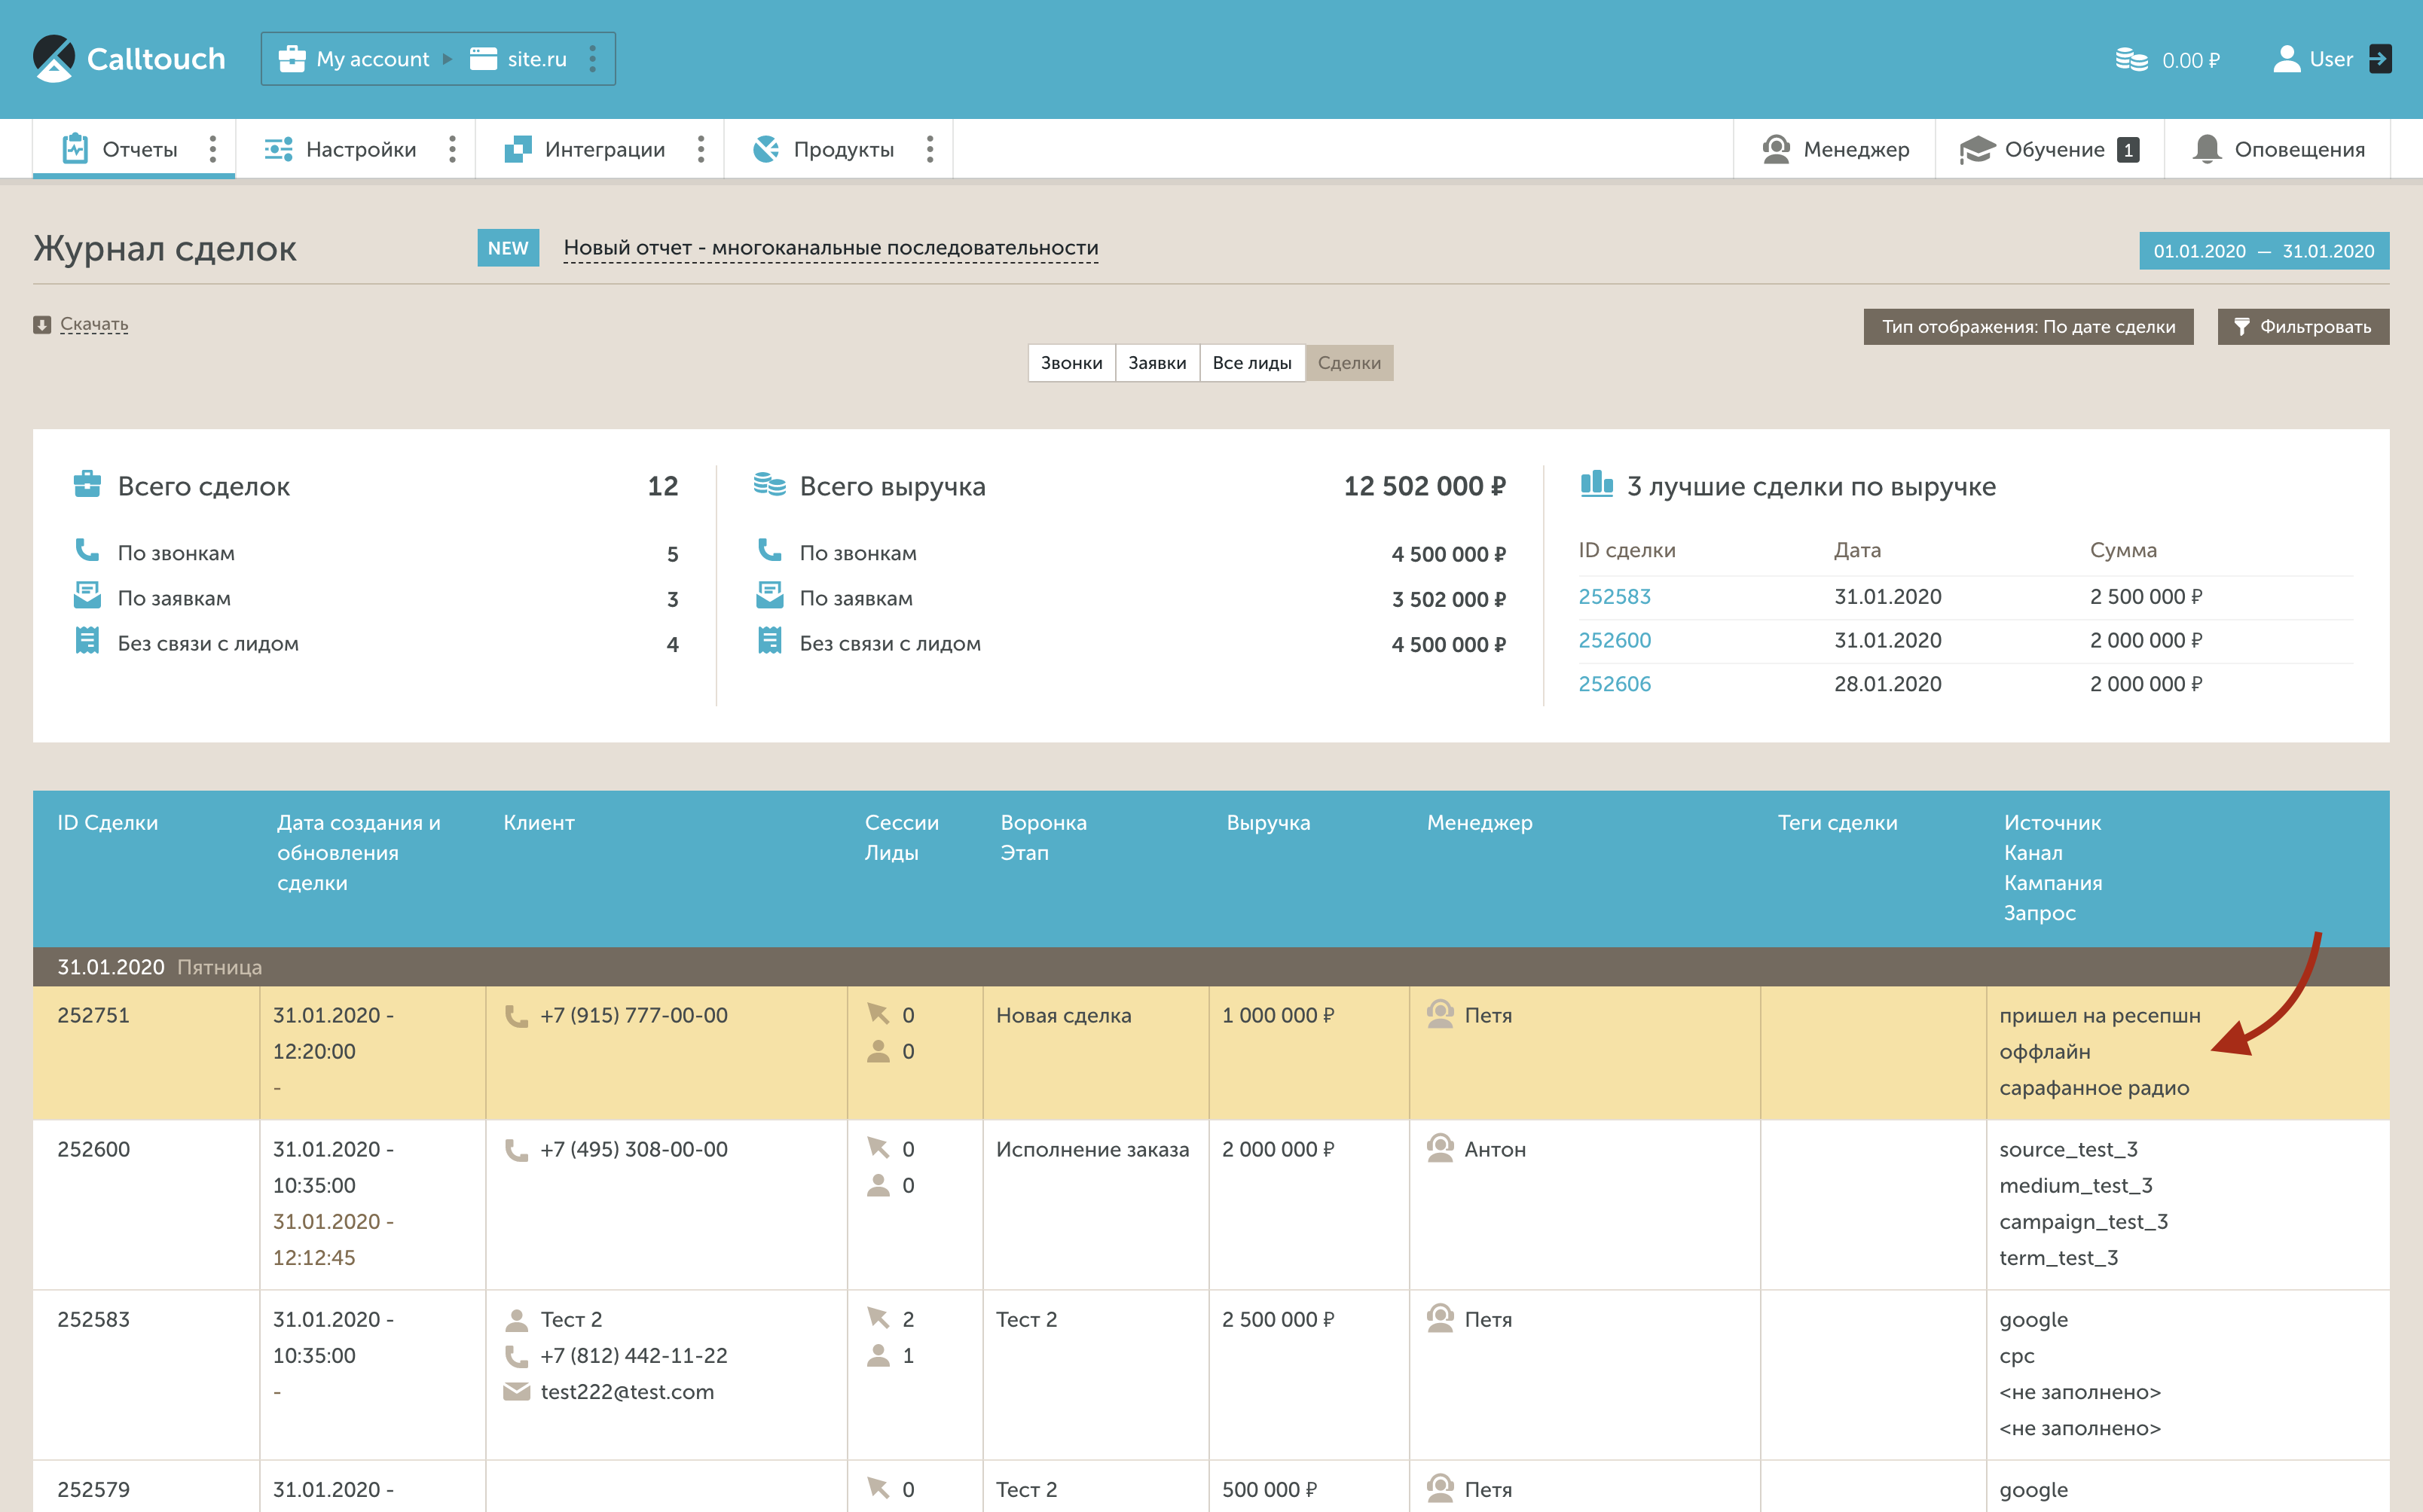2423x1512 pixels.
Task: Click envelope icon next to test222@test.com
Action: point(516,1392)
